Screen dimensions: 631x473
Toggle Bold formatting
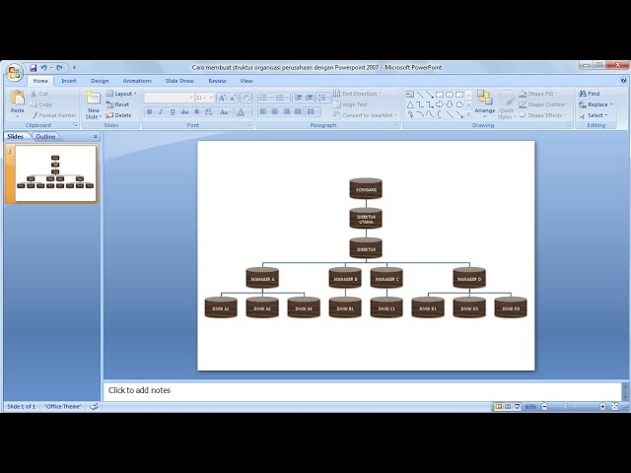[149, 112]
